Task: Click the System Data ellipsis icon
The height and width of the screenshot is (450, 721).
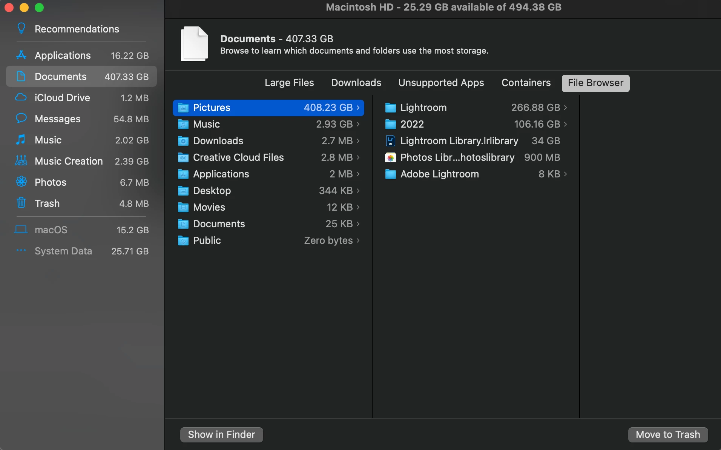Action: click(x=21, y=250)
